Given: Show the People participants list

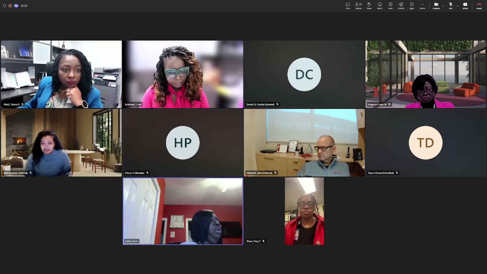Looking at the screenshot, I should [x=358, y=6].
